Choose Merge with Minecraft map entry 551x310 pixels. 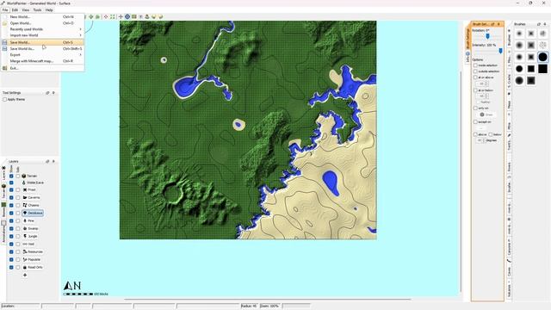[x=42, y=61]
